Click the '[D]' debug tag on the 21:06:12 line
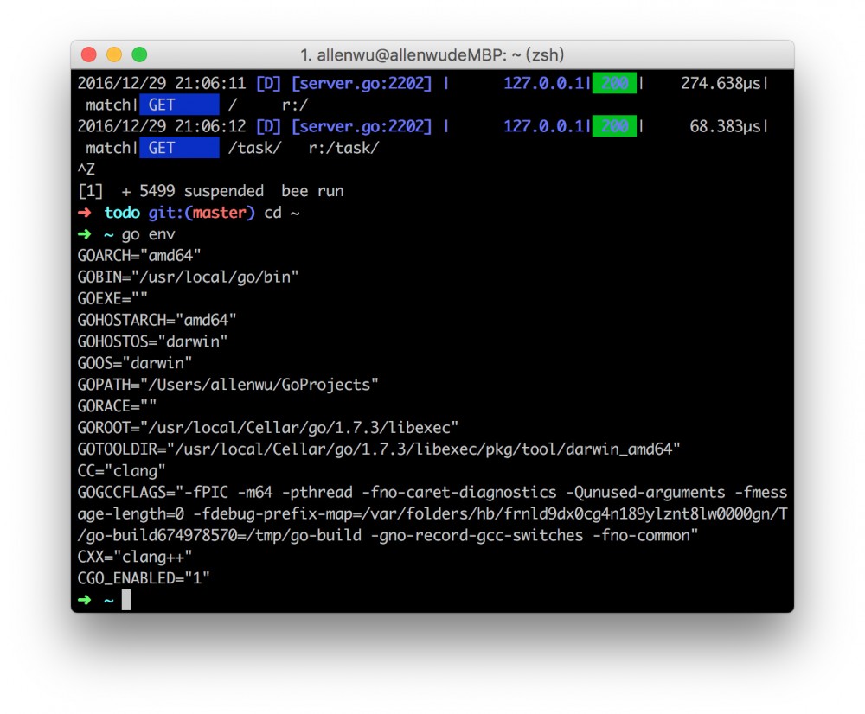 (268, 126)
